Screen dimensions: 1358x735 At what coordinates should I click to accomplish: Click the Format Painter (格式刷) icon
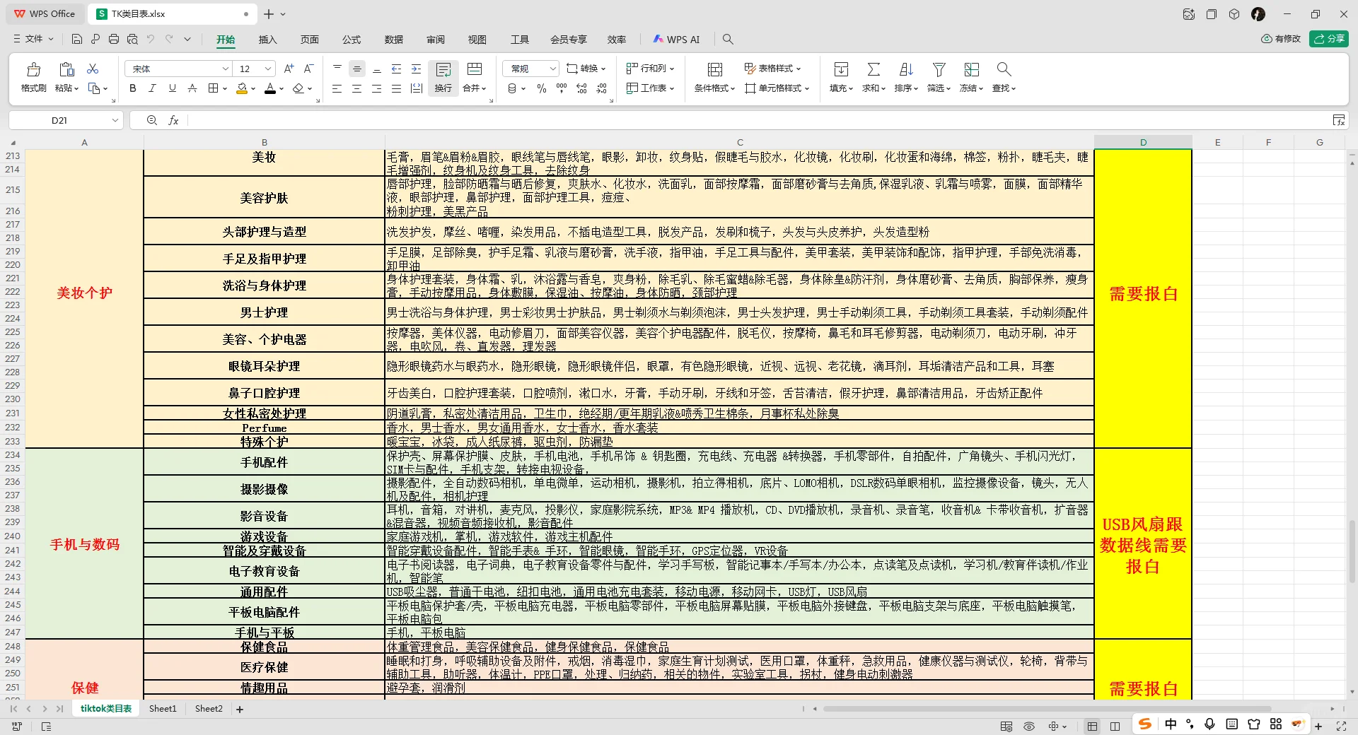click(x=33, y=69)
